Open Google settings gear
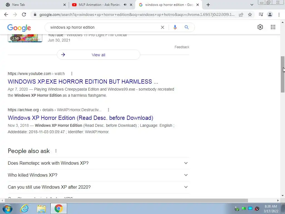The height and width of the screenshot is (214, 285). (260, 27)
